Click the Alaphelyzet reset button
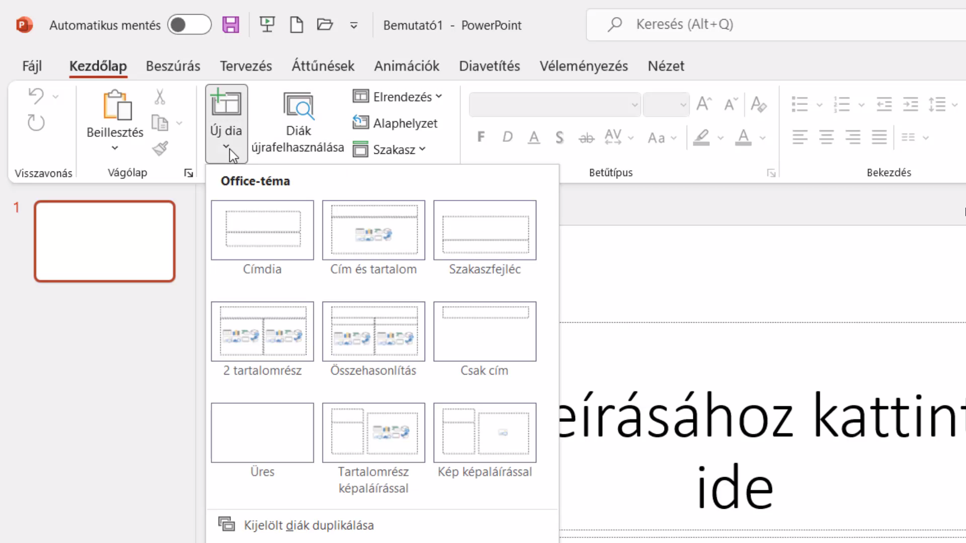966x543 pixels. 395,123
